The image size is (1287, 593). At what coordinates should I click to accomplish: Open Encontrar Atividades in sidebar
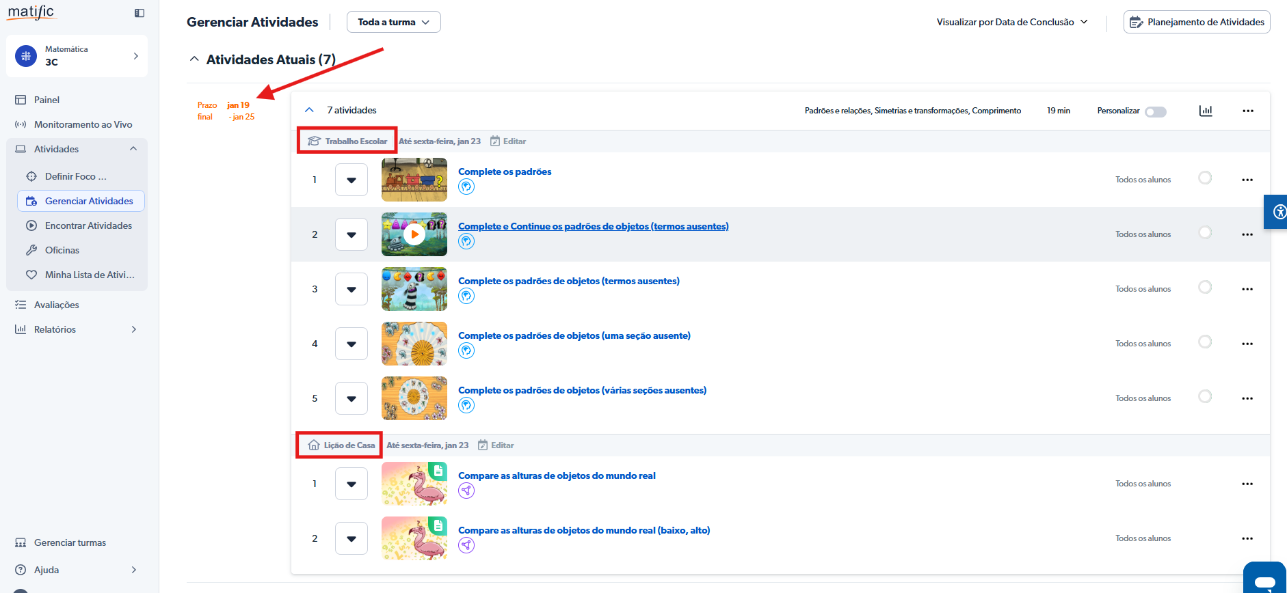click(88, 225)
